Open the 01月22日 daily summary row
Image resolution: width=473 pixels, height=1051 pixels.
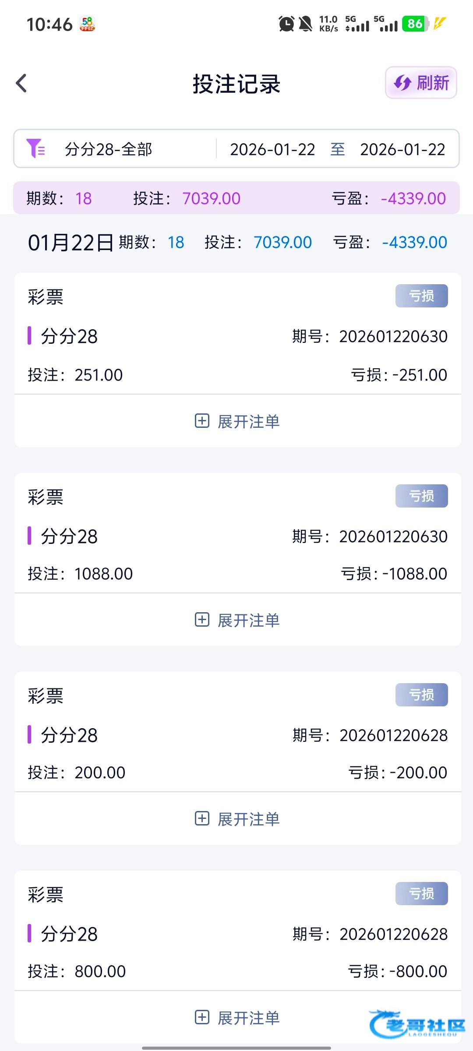[237, 242]
